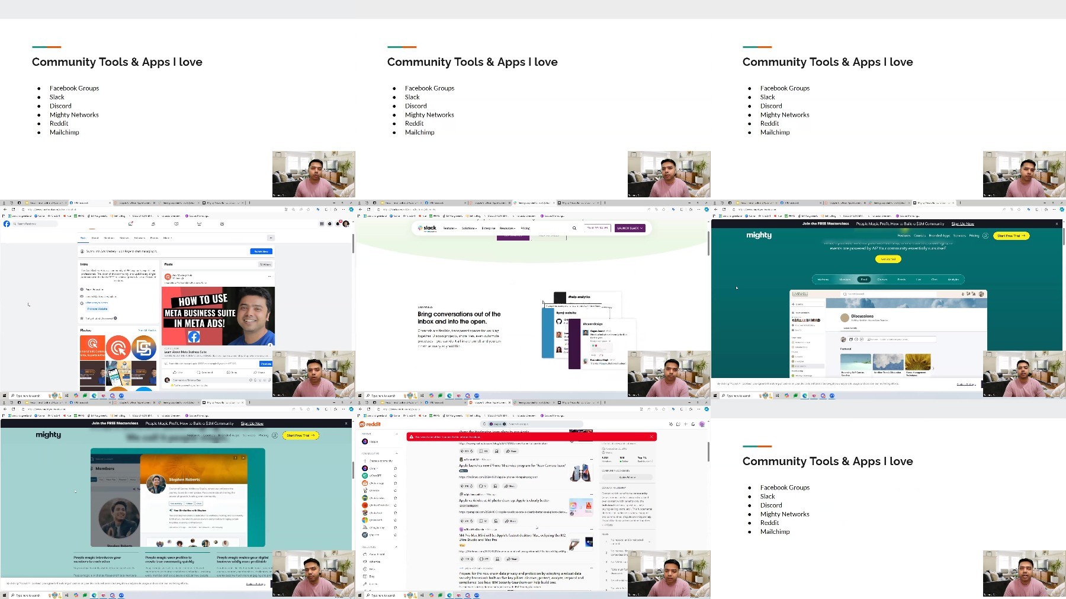Expand the Features dropdown on Slack navbar
The height and width of the screenshot is (599, 1066).
click(450, 228)
